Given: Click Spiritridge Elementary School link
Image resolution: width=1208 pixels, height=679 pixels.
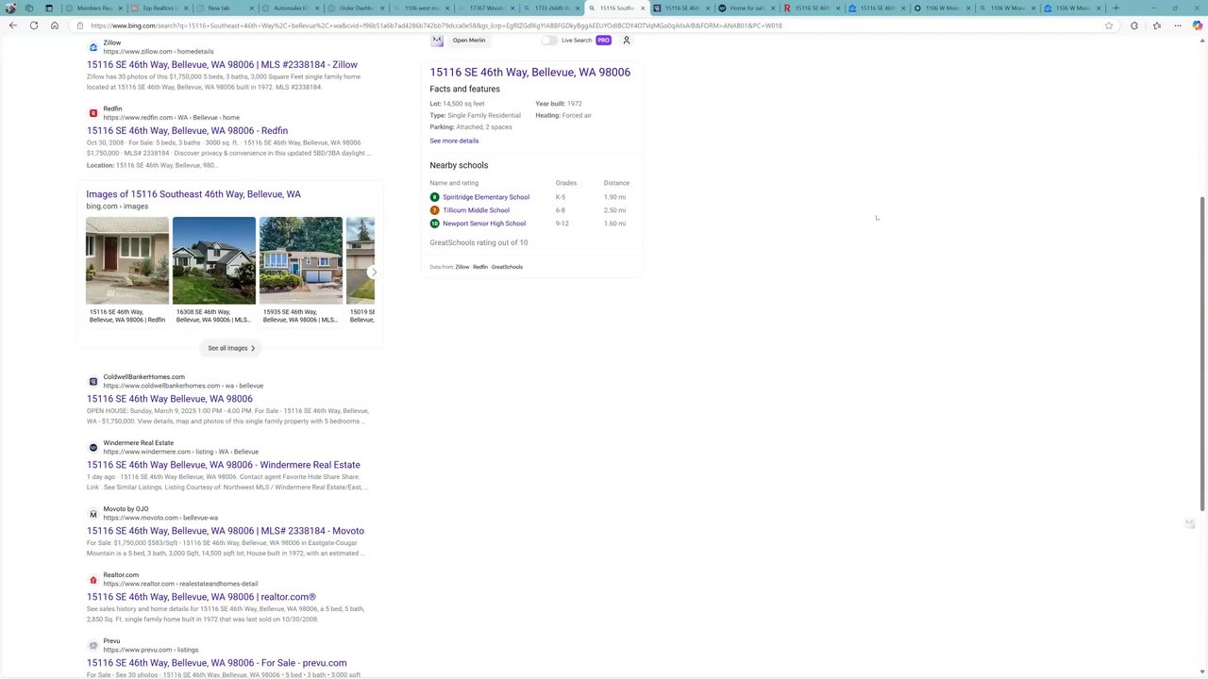Looking at the screenshot, I should [x=486, y=197].
